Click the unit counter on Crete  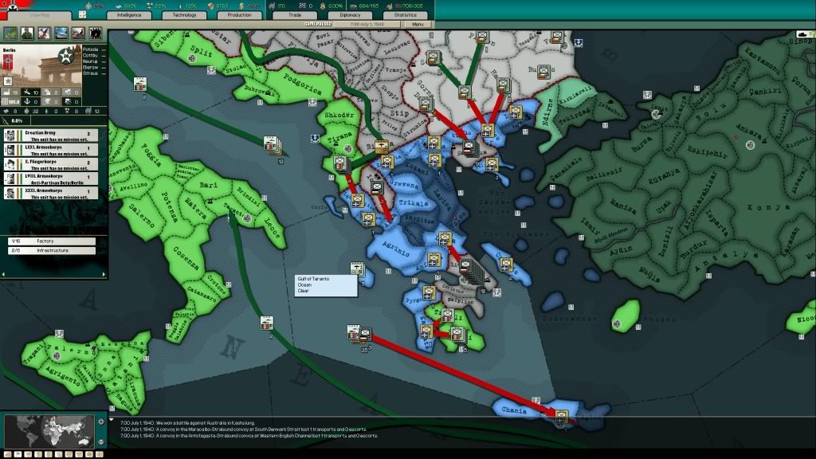coord(561,415)
